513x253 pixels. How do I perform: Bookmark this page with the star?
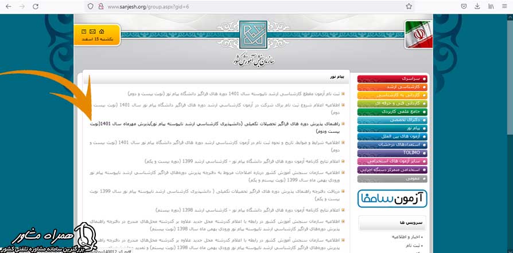pyautogui.click(x=409, y=6)
